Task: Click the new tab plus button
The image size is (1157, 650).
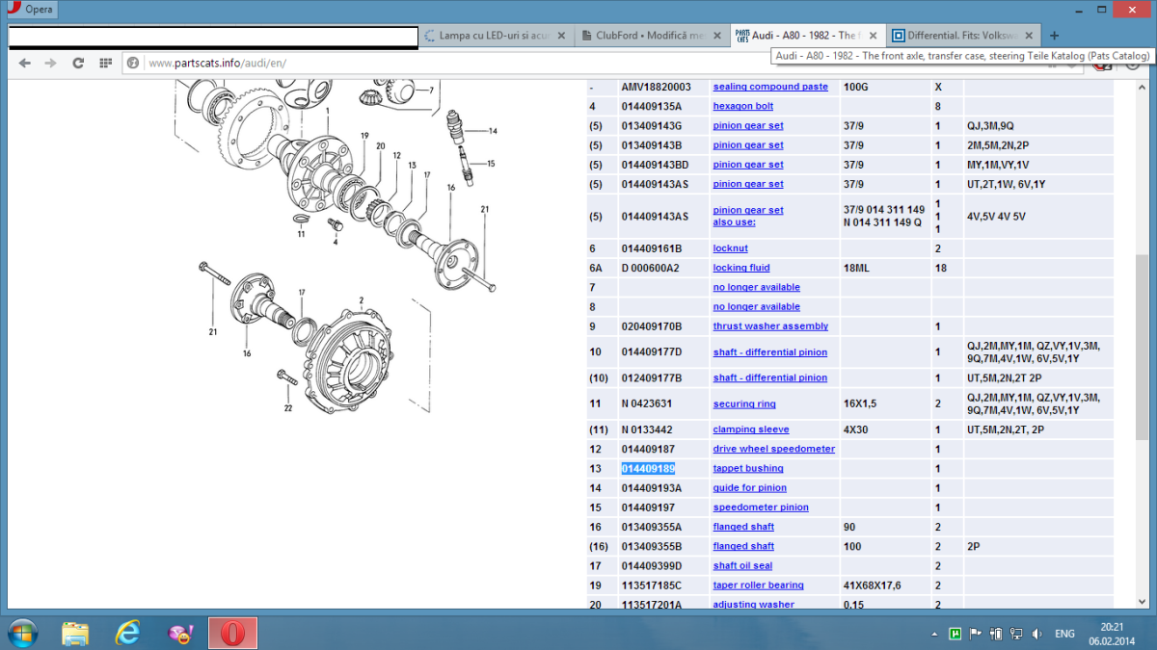Action: (x=1054, y=36)
